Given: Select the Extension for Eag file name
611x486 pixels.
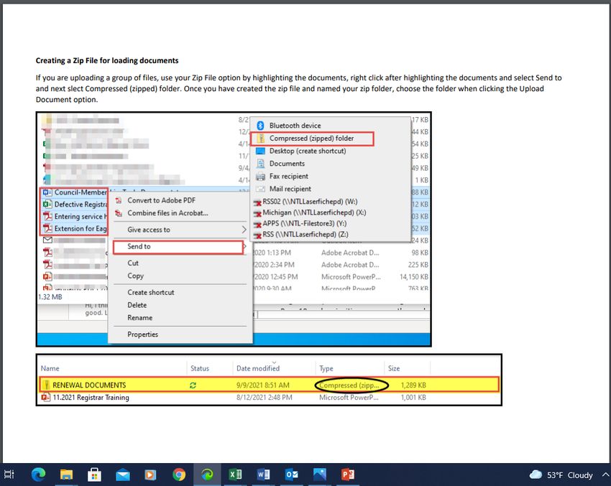Looking at the screenshot, I should point(81,228).
